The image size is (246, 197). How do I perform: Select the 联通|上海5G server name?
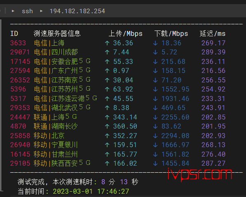(x=55, y=117)
